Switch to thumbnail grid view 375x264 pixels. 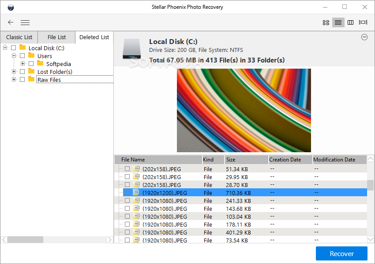coord(326,22)
